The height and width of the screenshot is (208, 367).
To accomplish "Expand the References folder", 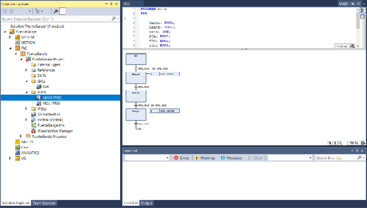I will coord(26,70).
